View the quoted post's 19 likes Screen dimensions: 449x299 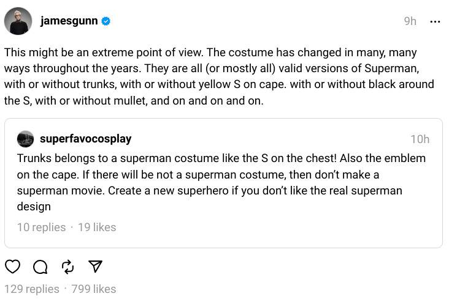click(x=97, y=227)
